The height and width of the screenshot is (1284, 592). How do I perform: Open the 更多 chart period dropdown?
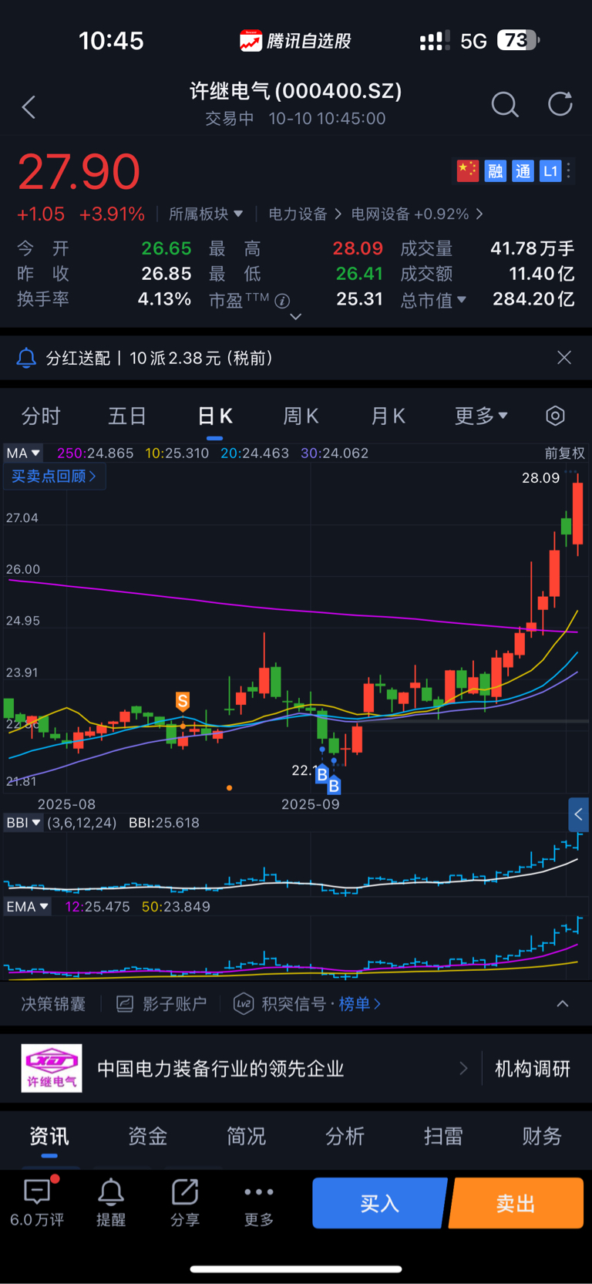click(x=481, y=416)
